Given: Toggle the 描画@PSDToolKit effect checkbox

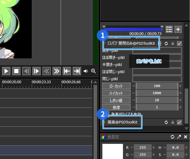Looking at the screenshot, I should (x=179, y=122).
